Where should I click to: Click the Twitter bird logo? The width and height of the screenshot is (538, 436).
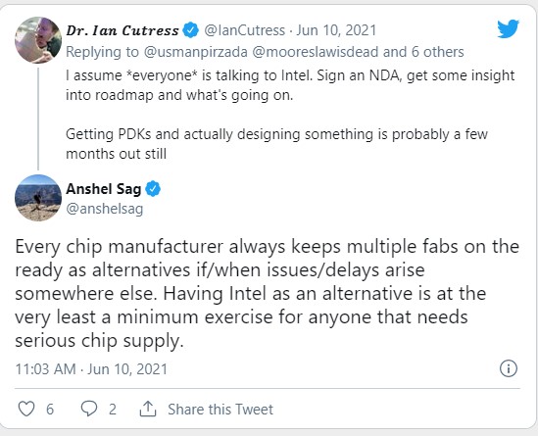click(x=509, y=28)
